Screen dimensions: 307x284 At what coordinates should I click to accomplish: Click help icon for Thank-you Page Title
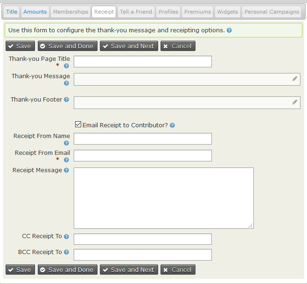click(66, 66)
